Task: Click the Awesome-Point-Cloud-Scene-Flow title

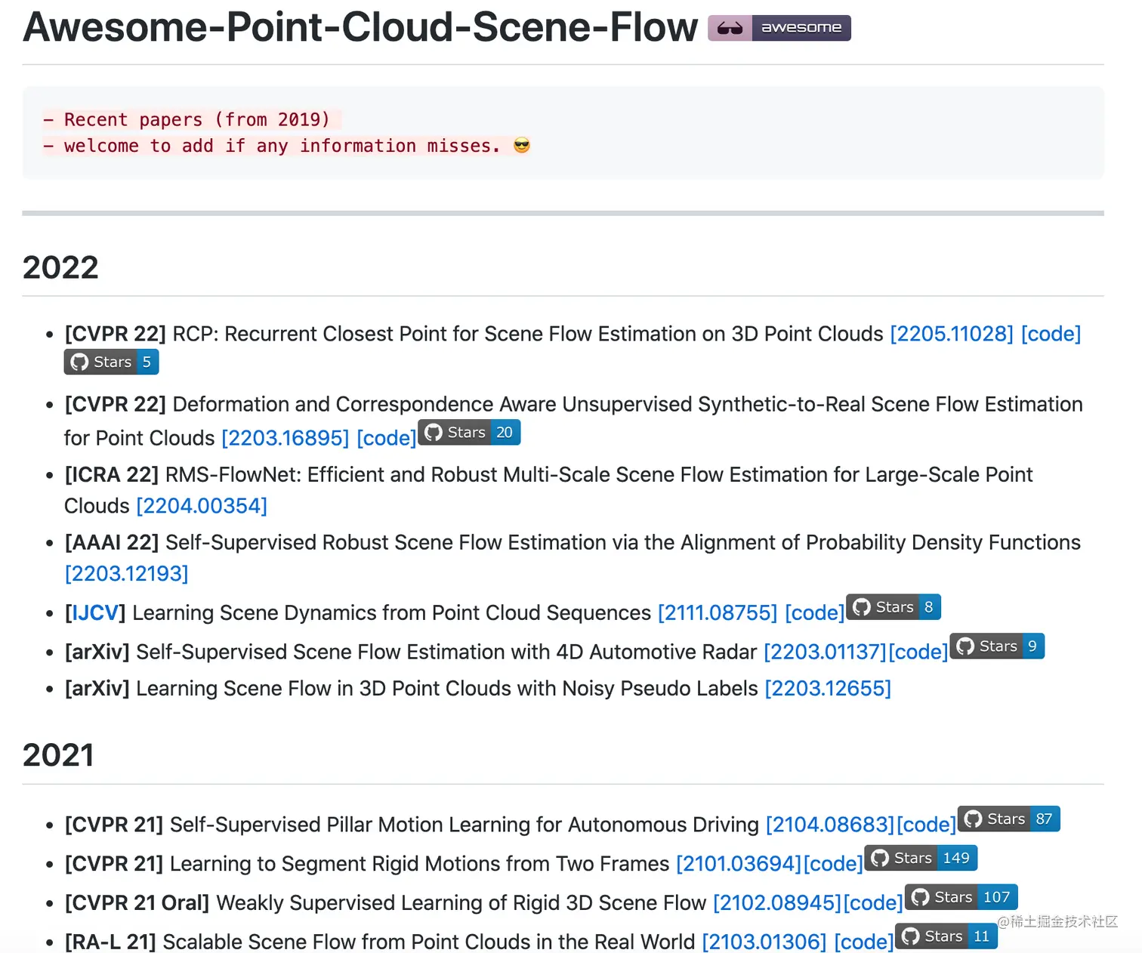Action: point(360,27)
